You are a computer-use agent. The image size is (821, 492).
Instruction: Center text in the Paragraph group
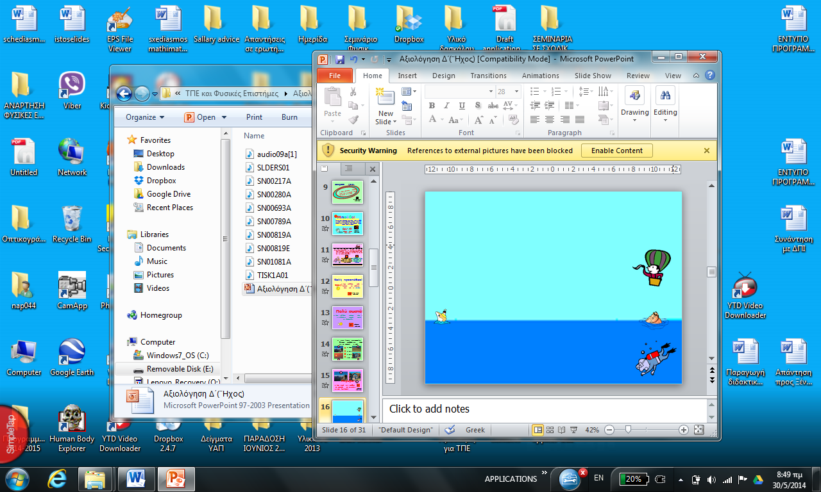[550, 119]
